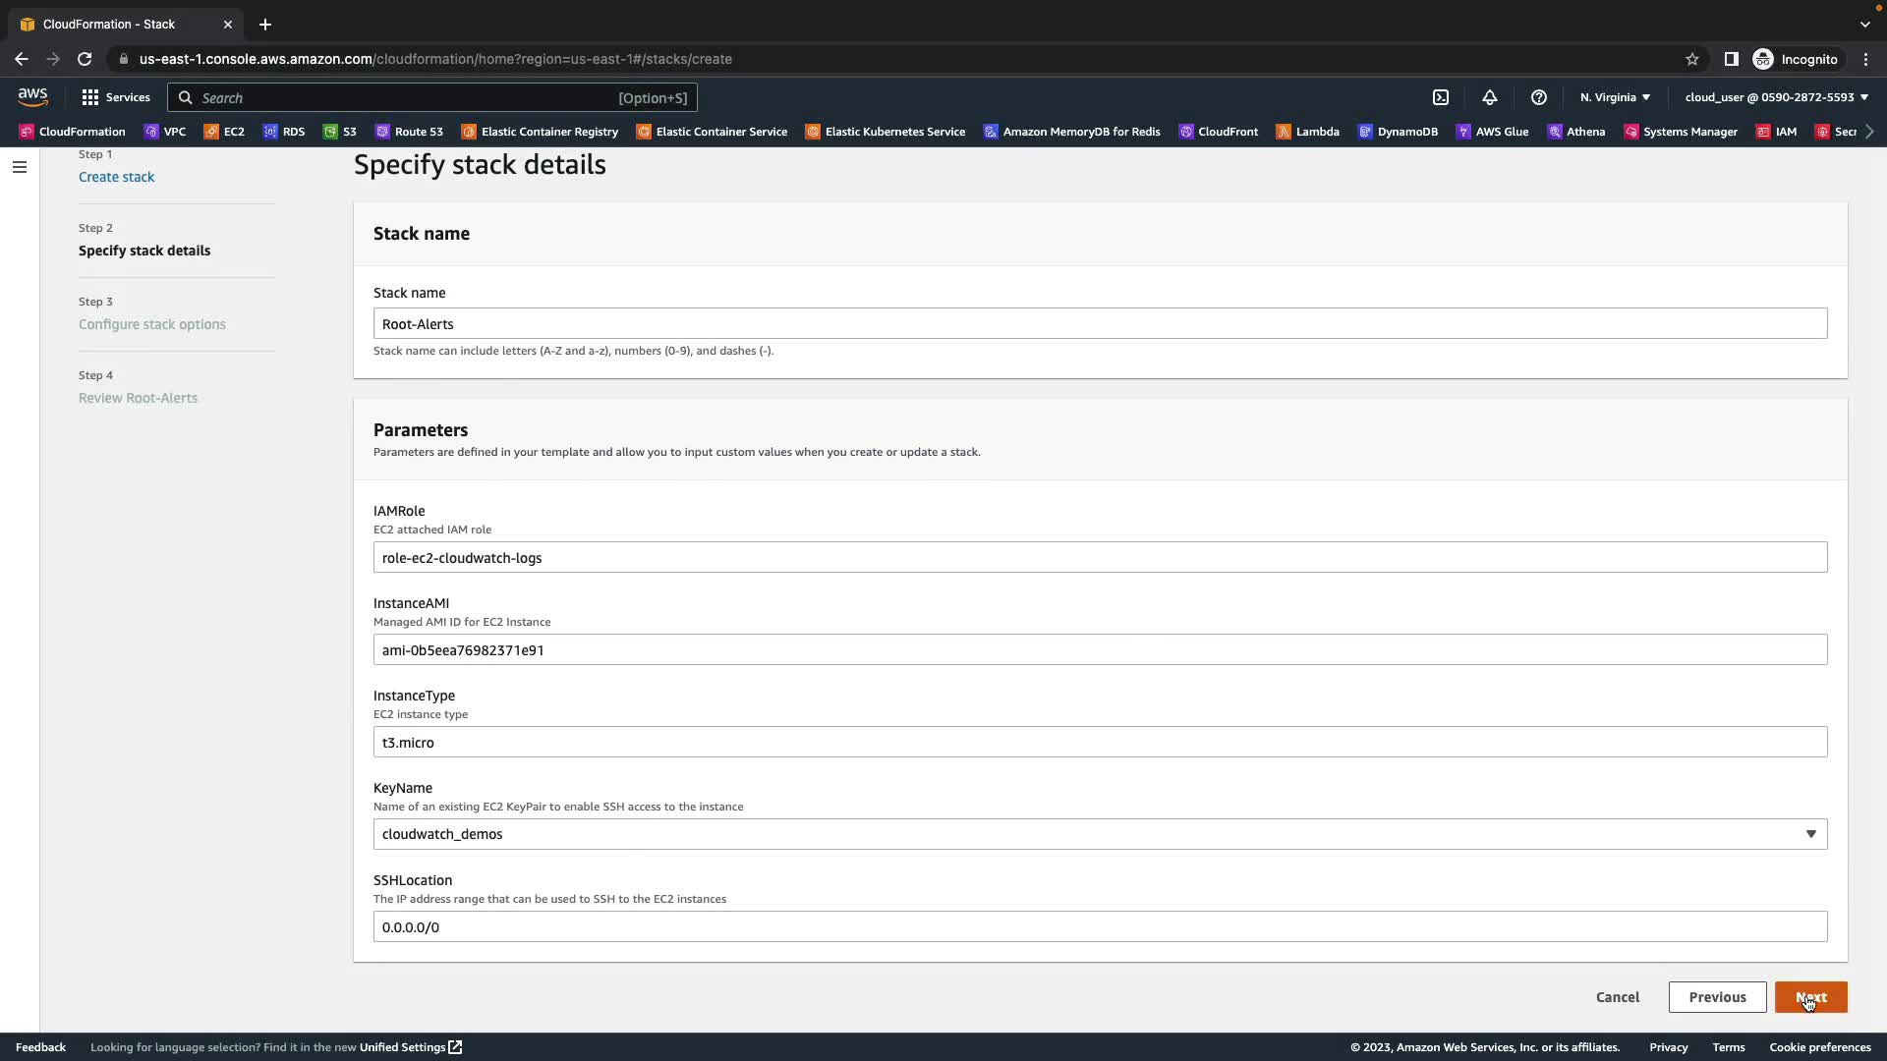1887x1061 pixels.
Task: Click the Stack name input field
Action: pos(1100,323)
